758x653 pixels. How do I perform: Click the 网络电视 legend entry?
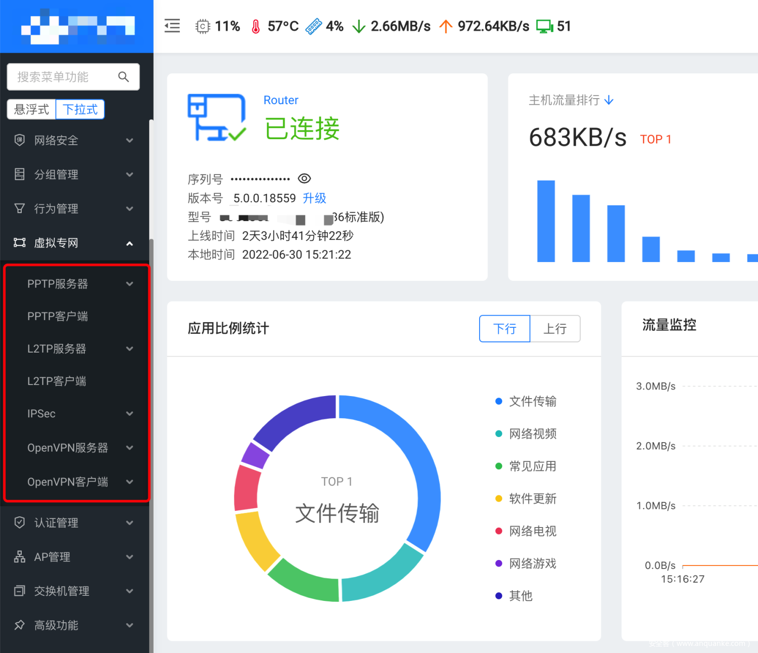point(526,531)
